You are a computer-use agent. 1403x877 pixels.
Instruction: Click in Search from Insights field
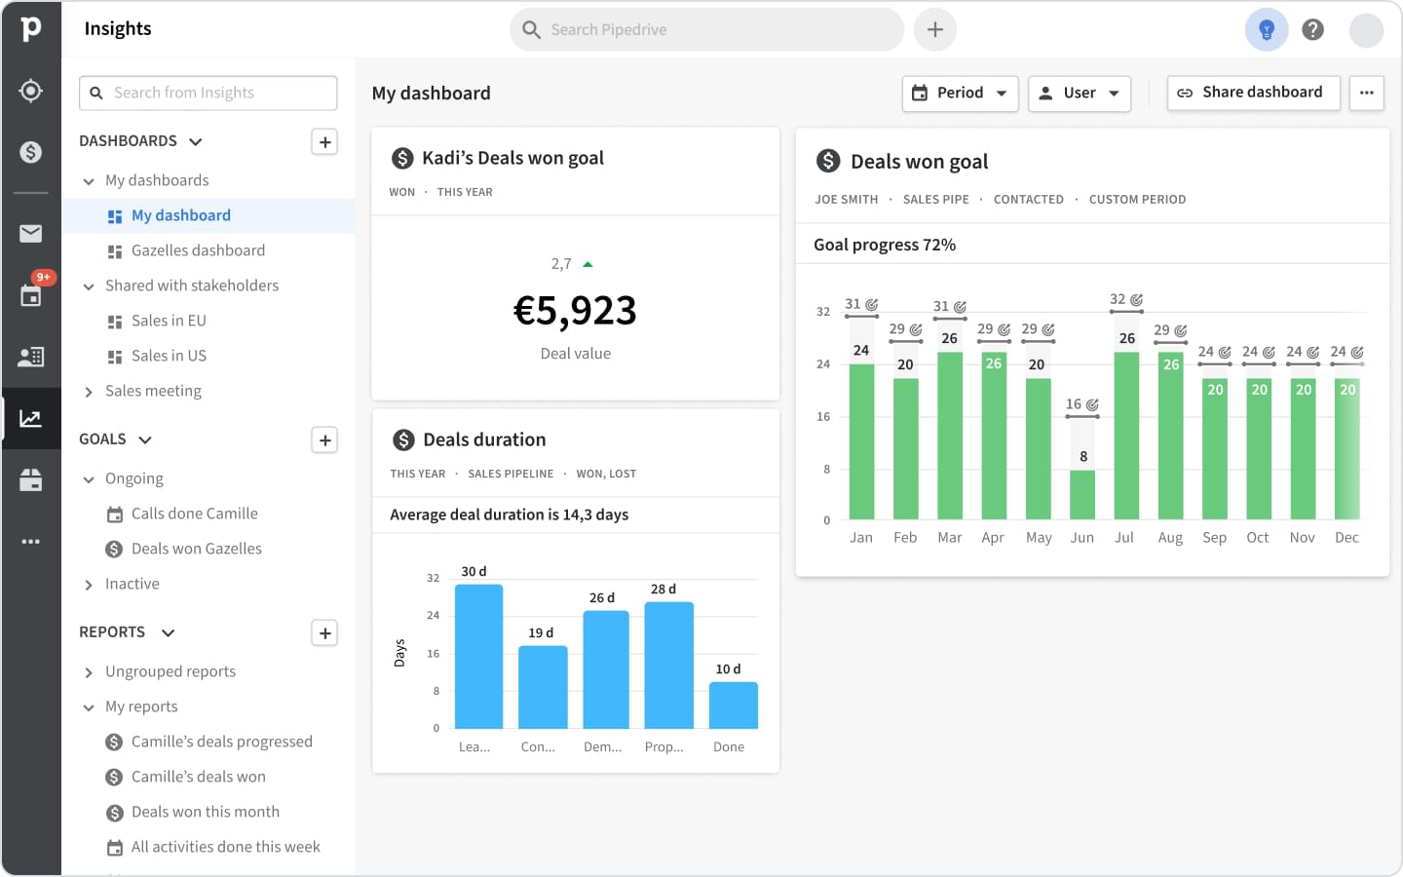209,93
